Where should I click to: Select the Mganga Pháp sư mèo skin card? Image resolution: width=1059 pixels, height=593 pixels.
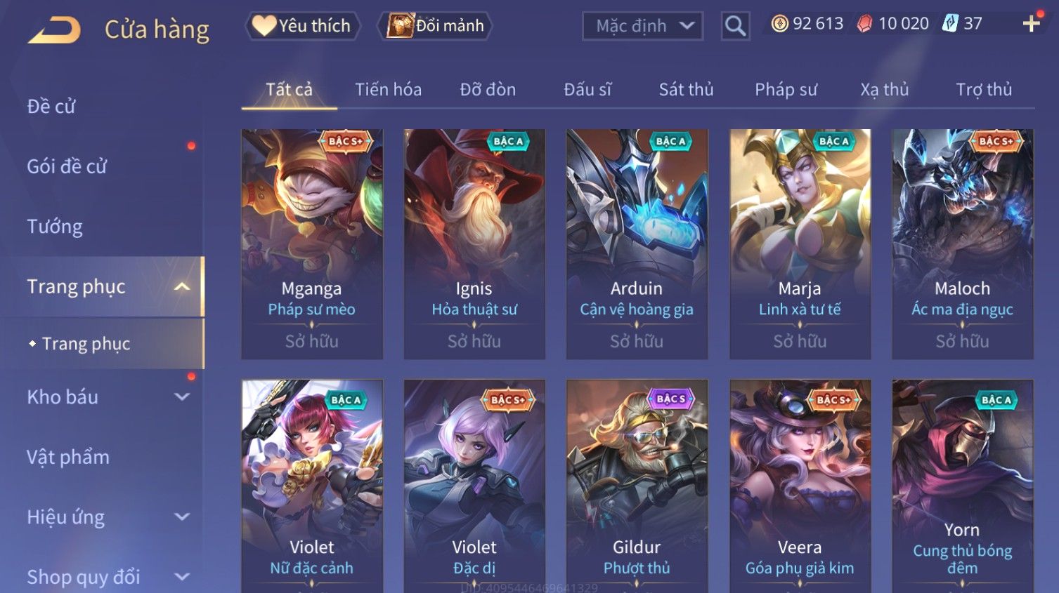[312, 244]
